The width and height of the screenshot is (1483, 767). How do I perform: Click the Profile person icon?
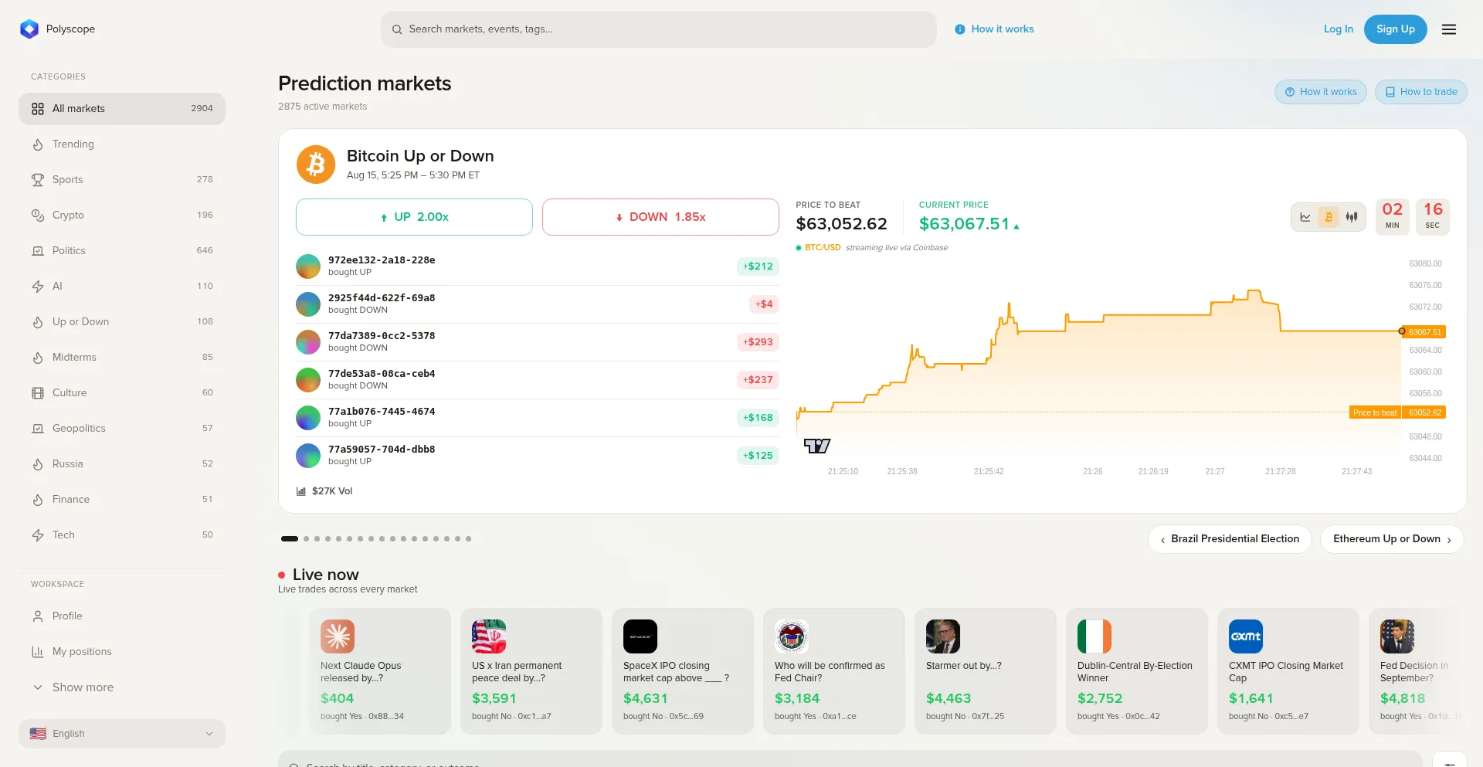tap(38, 616)
